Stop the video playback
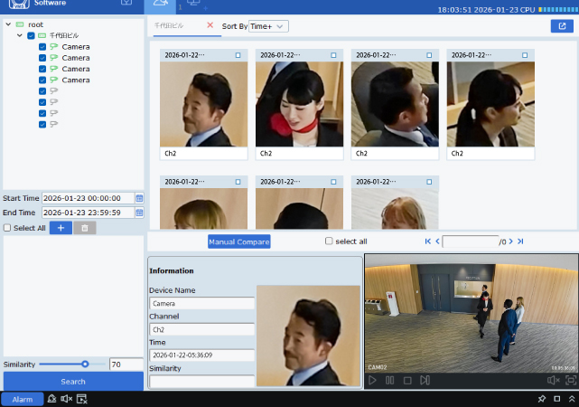579x407 pixels. click(x=407, y=381)
